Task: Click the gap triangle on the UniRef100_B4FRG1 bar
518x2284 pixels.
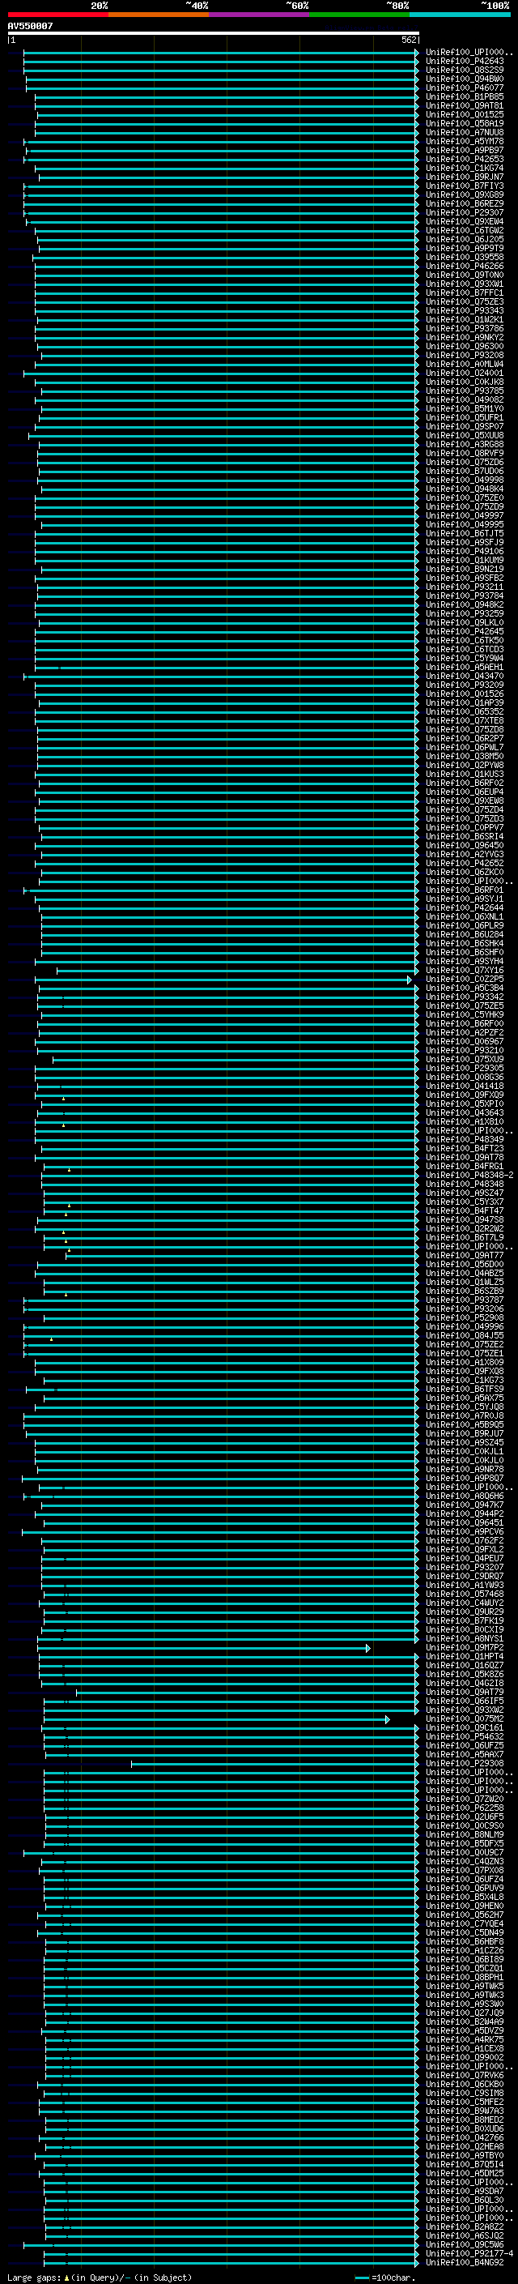Action: point(69,1169)
